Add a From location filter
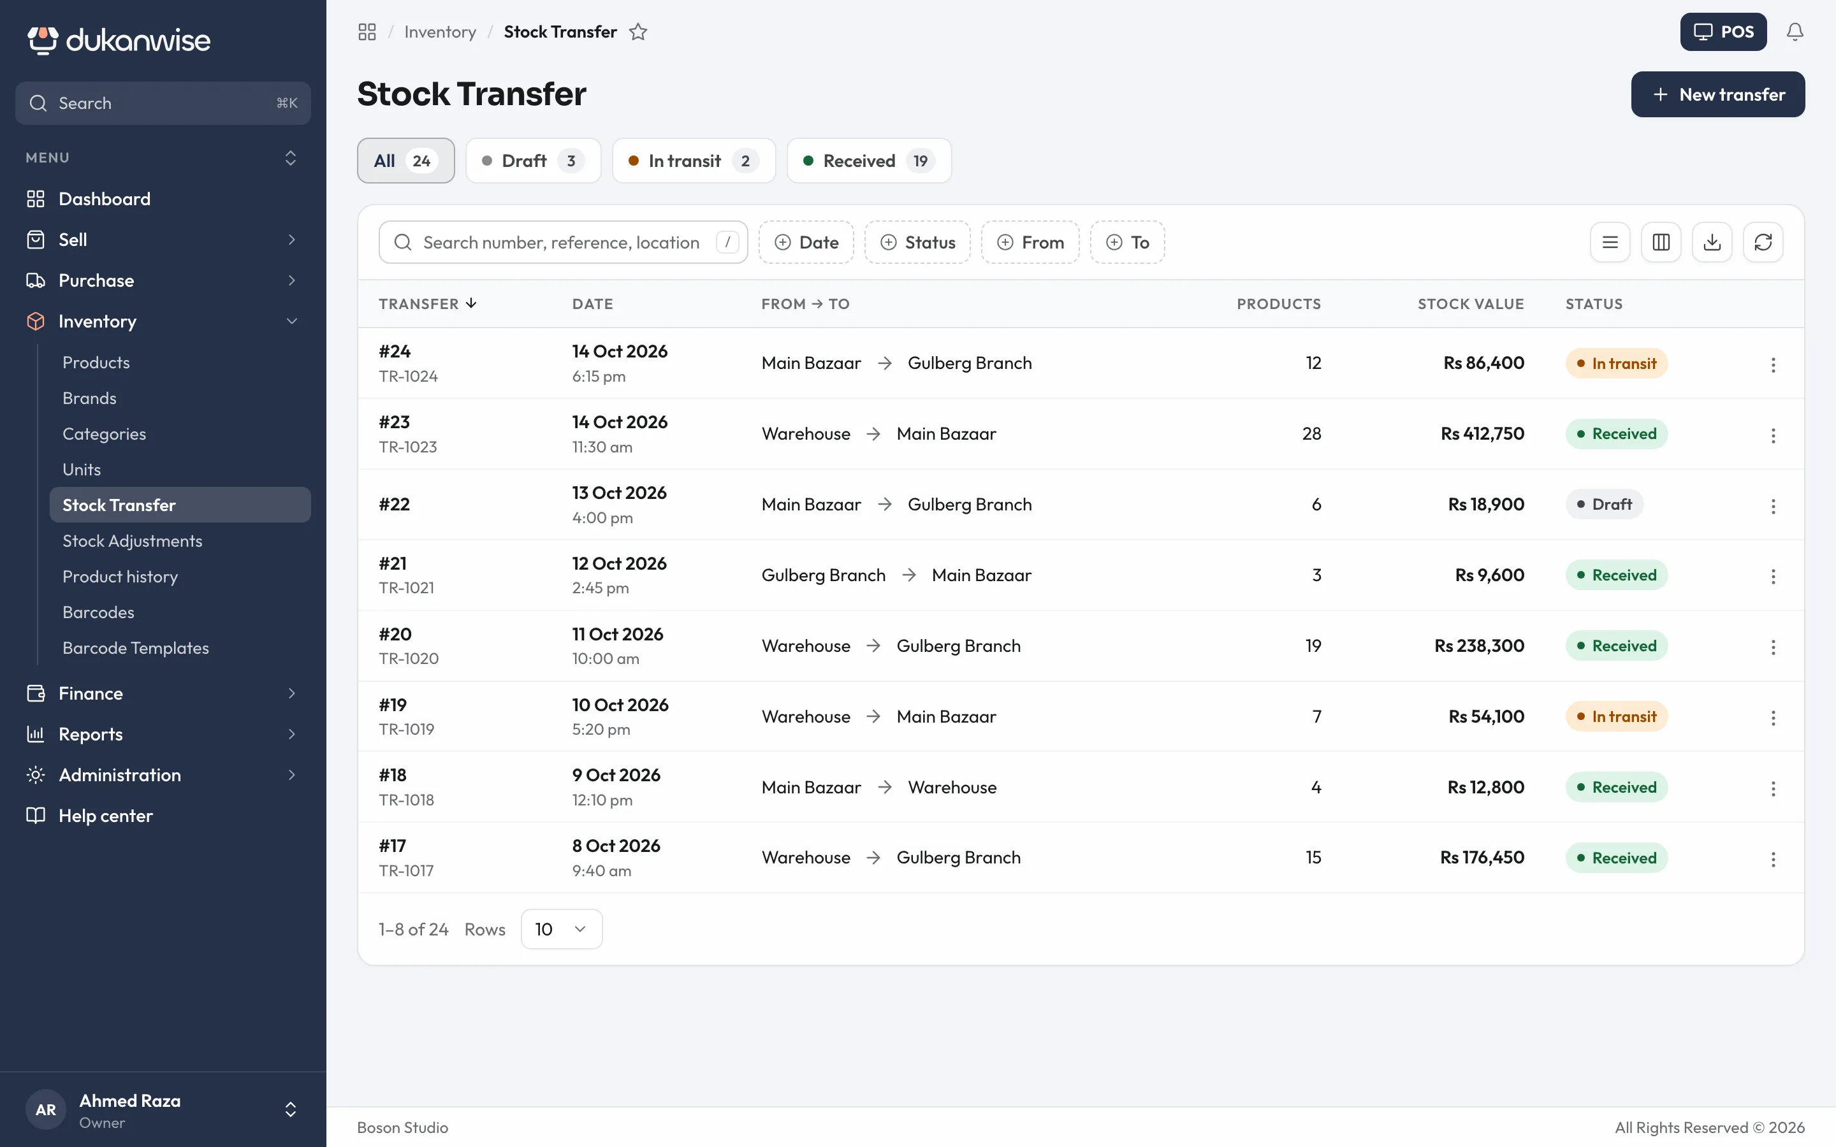Screen dimensions: 1836x1147 click(x=1030, y=242)
